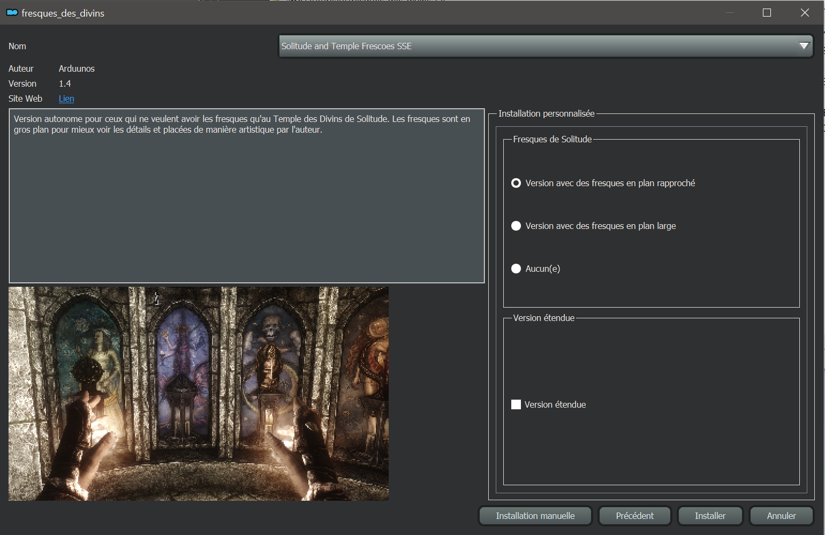The image size is (825, 535).
Task: Click the Mod Organizer window icon in title bar
Action: click(12, 13)
